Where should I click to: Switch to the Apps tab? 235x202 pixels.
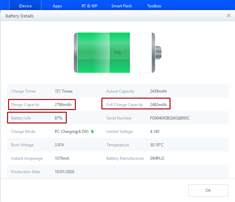(x=57, y=6)
